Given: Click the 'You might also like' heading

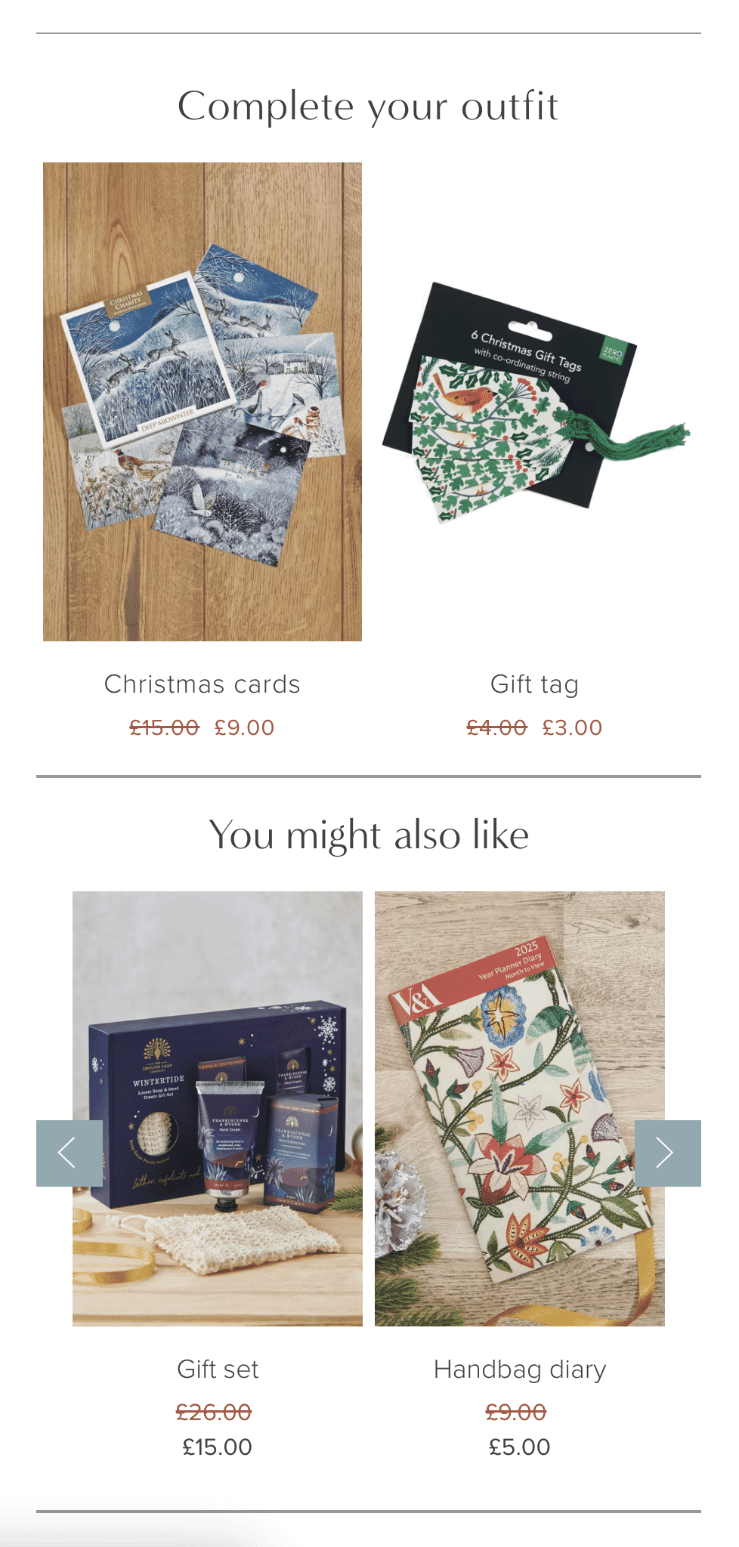Looking at the screenshot, I should tap(369, 835).
